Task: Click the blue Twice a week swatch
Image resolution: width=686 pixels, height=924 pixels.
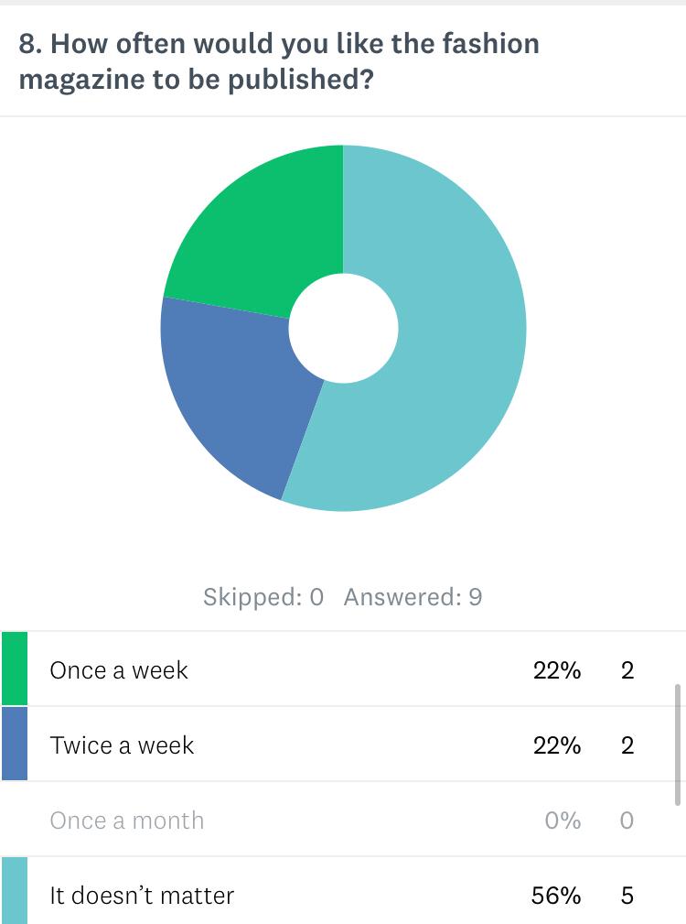Action: tap(15, 744)
